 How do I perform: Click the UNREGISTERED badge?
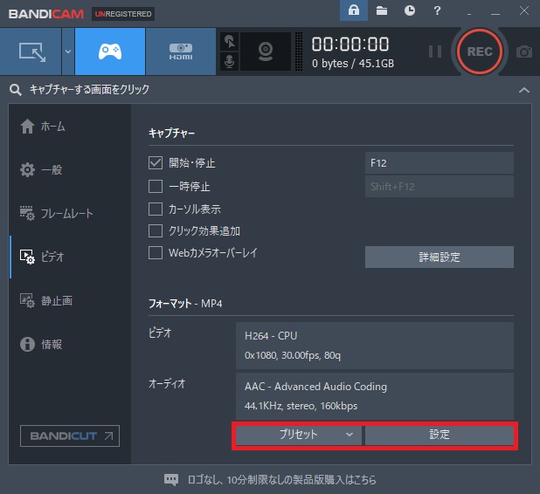[123, 14]
